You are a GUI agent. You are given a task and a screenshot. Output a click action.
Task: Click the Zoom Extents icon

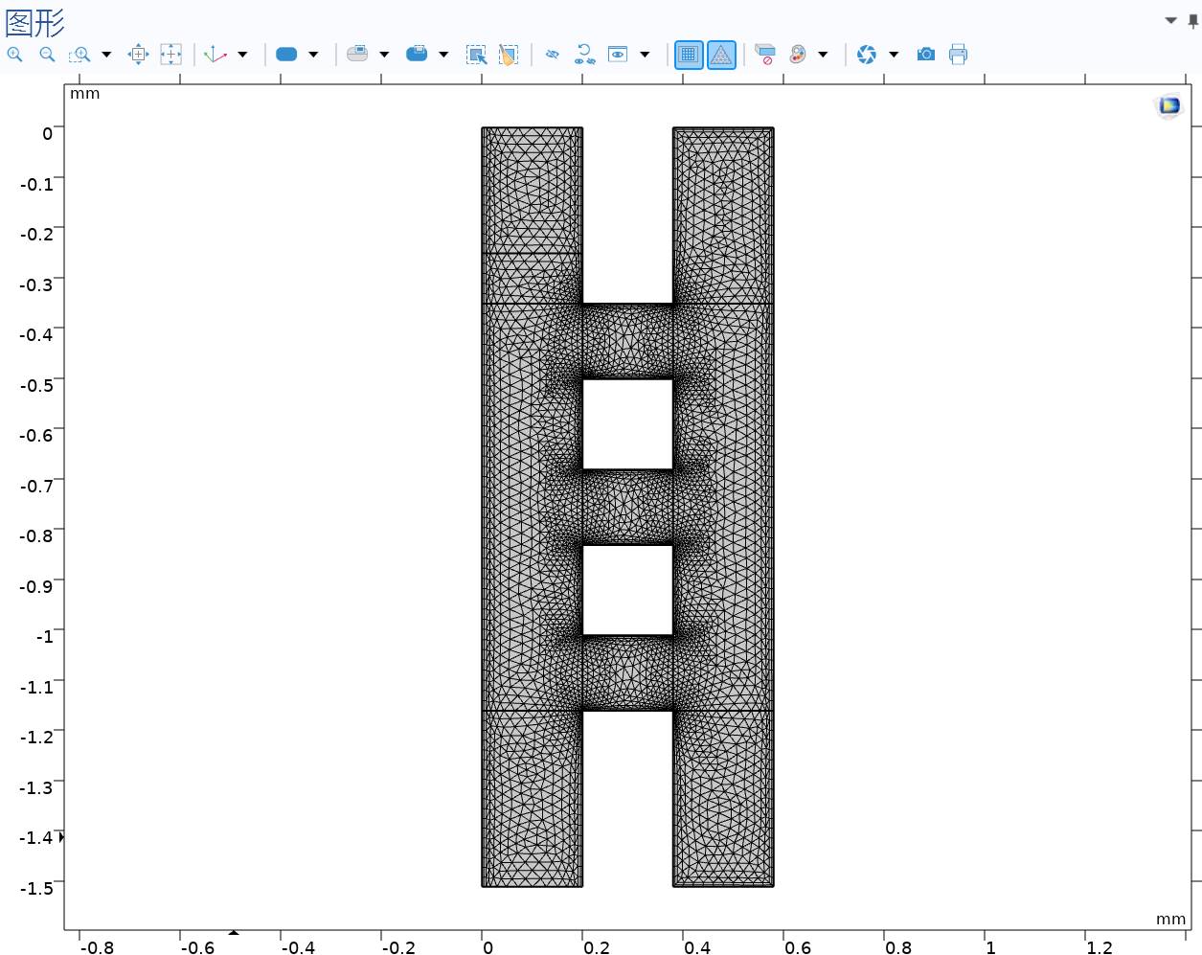[138, 55]
